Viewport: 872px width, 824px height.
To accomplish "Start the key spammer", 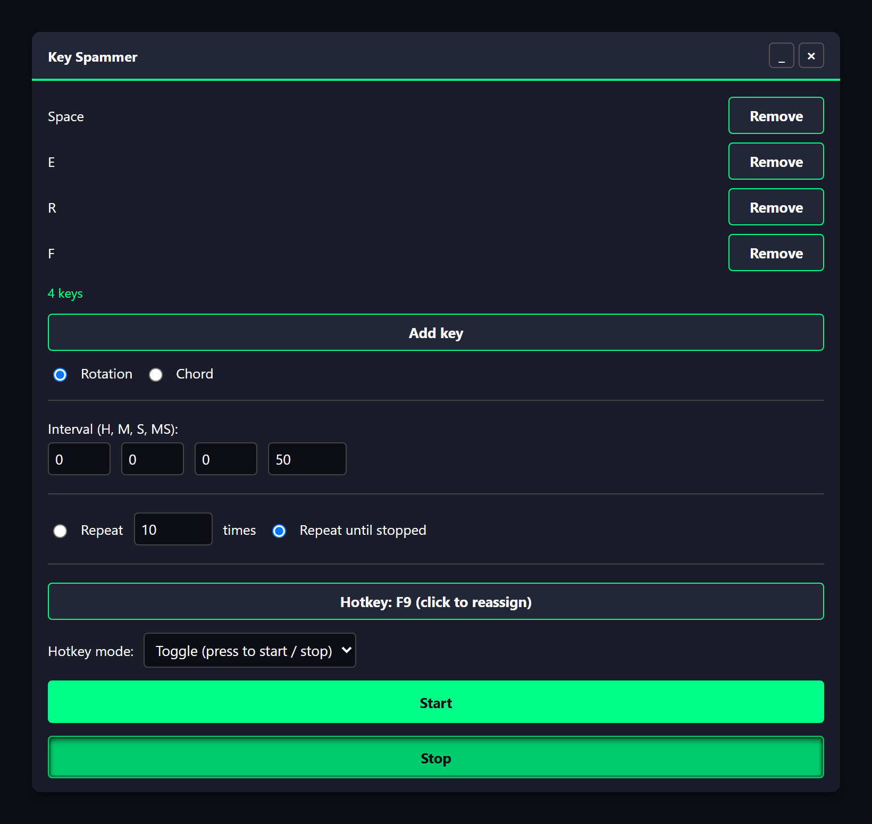I will click(436, 702).
